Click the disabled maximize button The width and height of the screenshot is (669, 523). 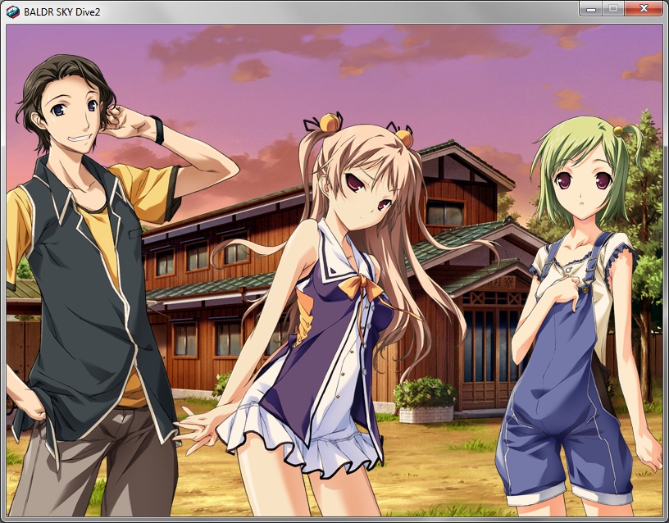[613, 8]
